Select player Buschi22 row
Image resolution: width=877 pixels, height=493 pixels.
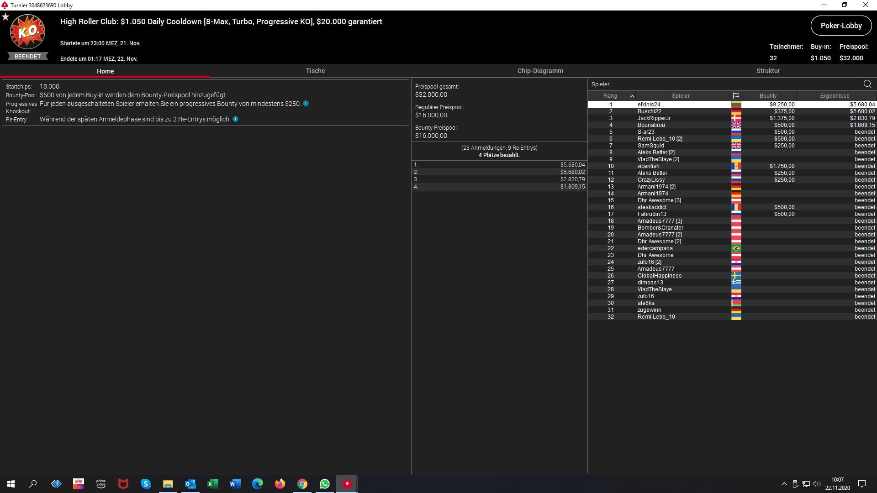(649, 111)
